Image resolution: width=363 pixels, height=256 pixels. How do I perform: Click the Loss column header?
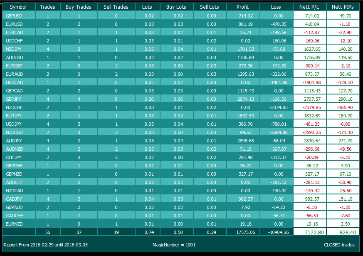(x=276, y=7)
